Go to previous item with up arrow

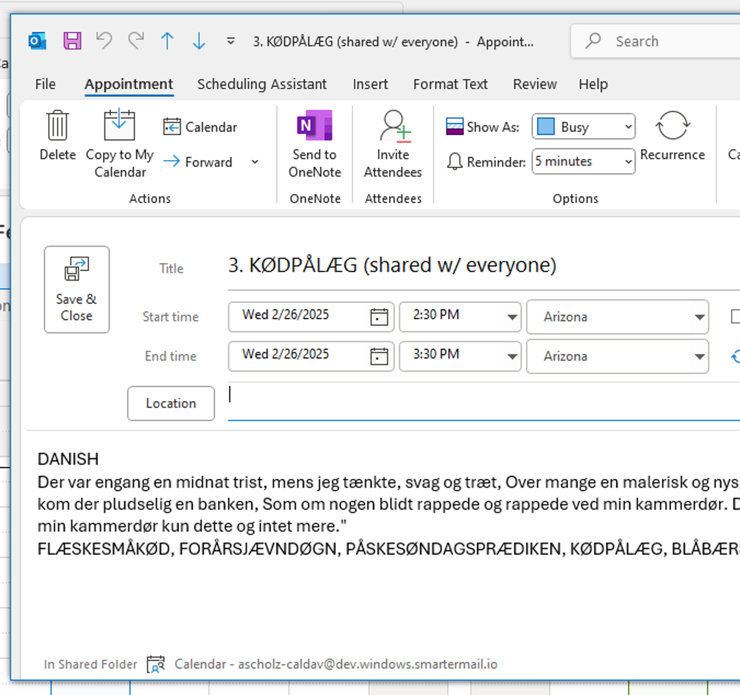click(167, 41)
